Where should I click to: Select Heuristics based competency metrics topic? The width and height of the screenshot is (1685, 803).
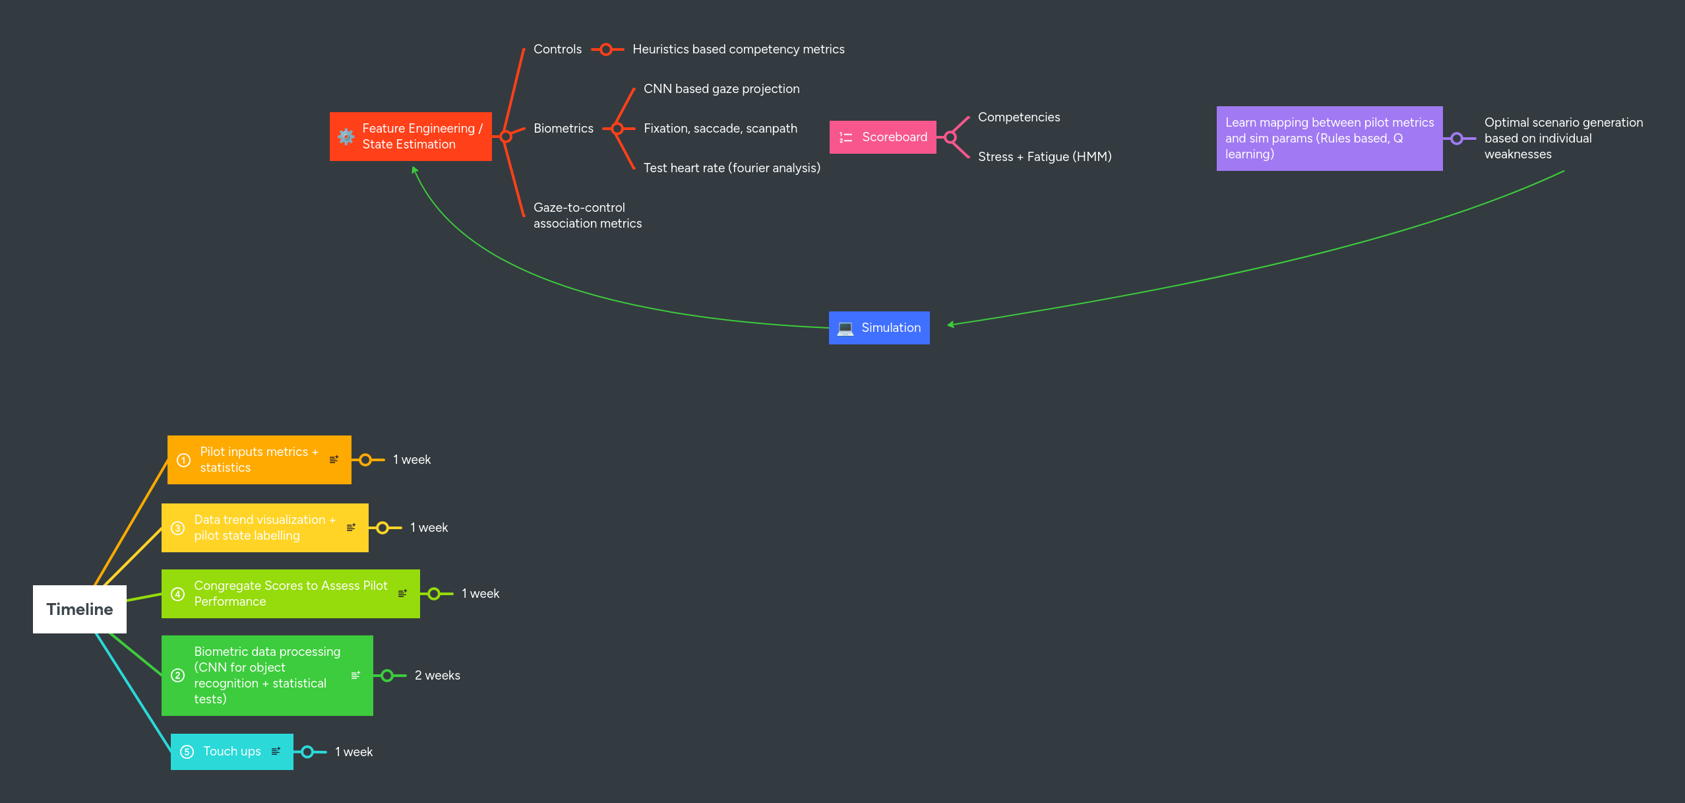click(739, 49)
